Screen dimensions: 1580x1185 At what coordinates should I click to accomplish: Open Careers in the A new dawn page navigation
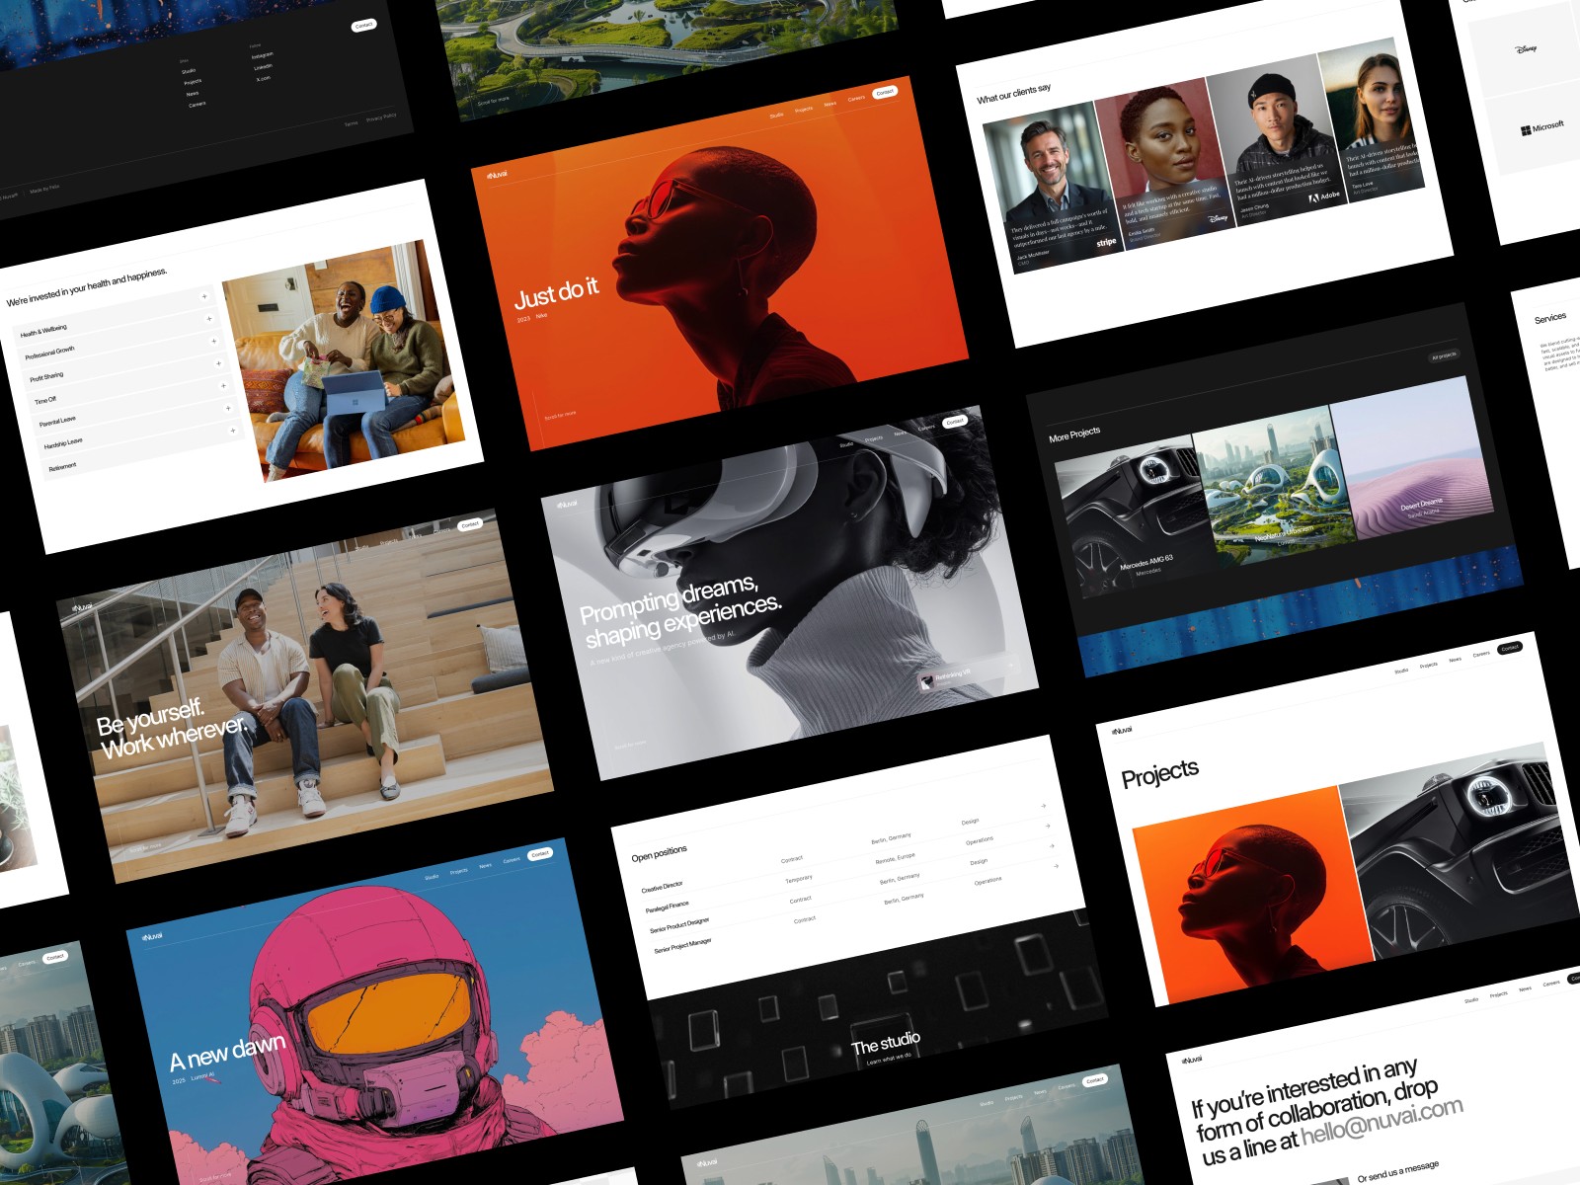512,860
